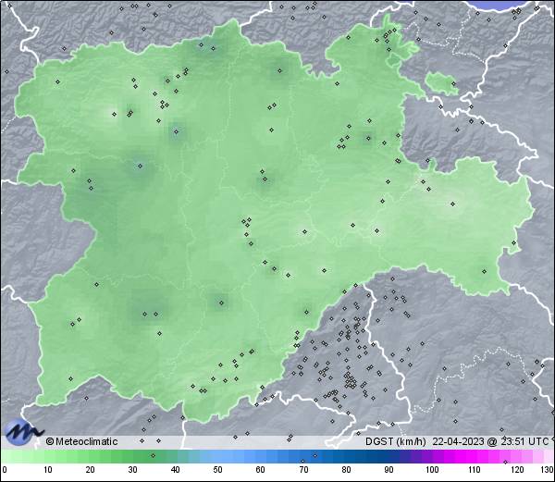Click the ©Meteoclimatic copyright text
The image size is (555, 482).
[81, 441]
